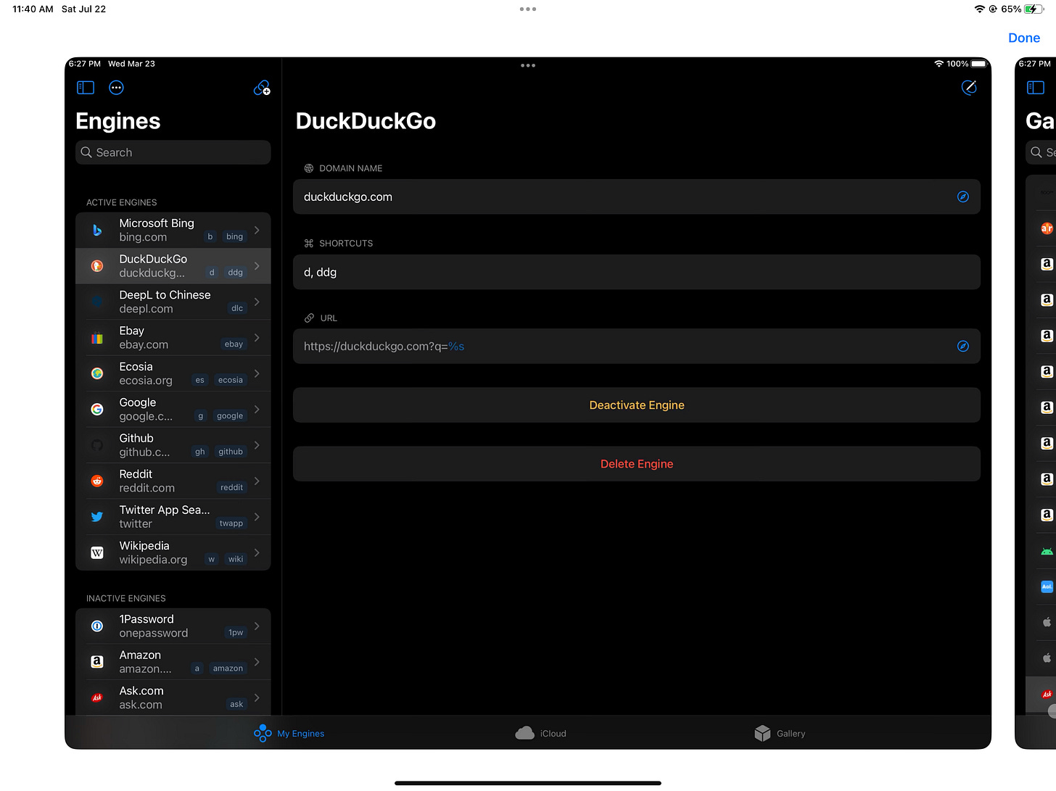Tap the Wi-Fi status icon in iPad bar

(980, 9)
